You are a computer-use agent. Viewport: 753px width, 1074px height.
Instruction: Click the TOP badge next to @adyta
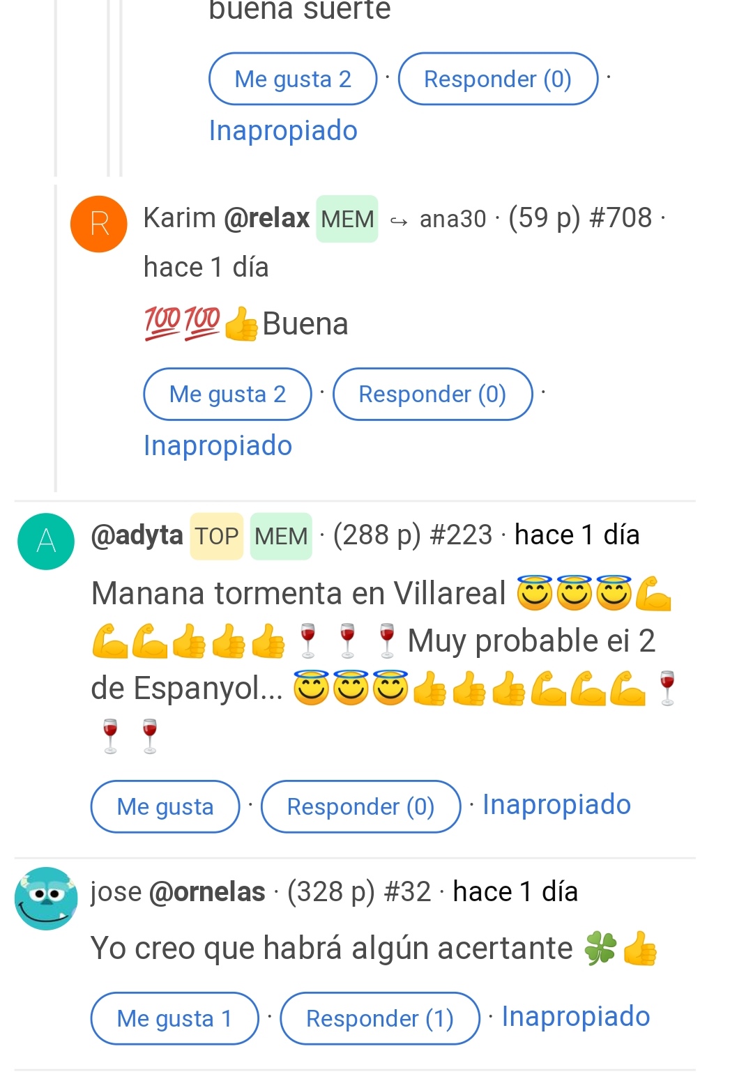(x=216, y=536)
